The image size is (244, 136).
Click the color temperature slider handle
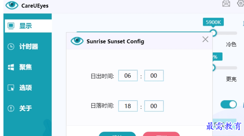click(213, 33)
